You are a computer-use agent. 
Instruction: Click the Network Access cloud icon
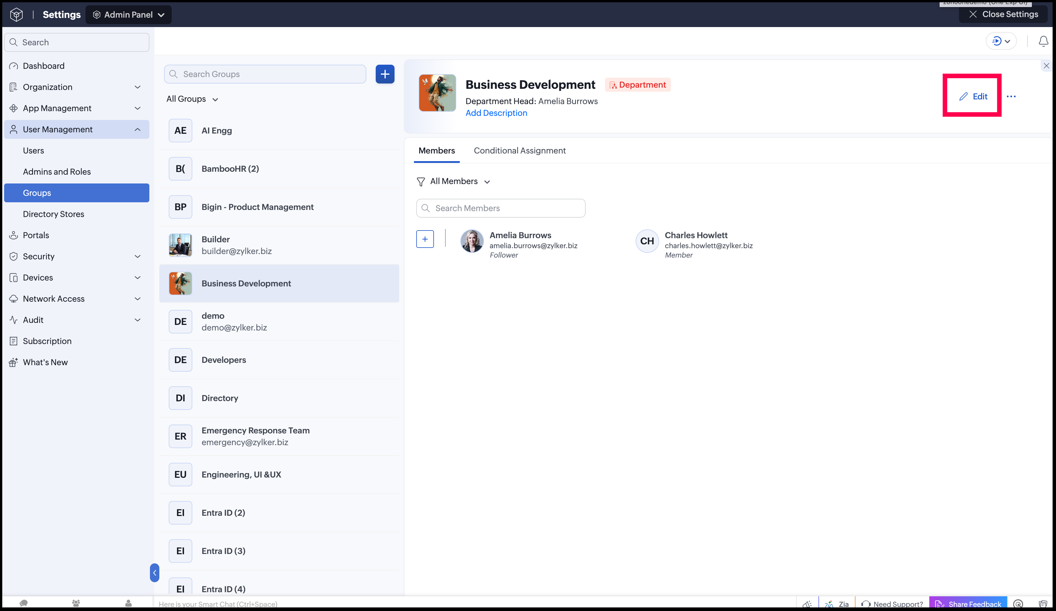coord(14,299)
